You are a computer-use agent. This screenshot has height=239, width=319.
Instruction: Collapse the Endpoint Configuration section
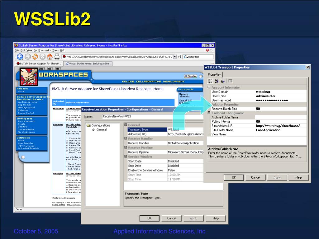pos(209,113)
